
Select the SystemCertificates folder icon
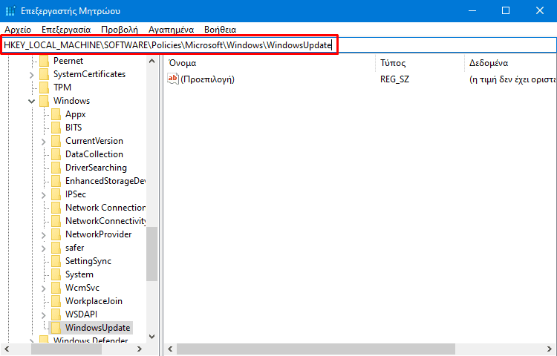(x=44, y=74)
